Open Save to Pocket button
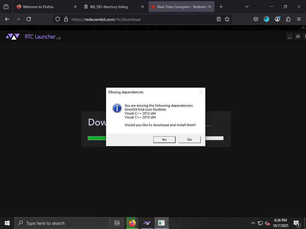The height and width of the screenshot is (229, 306). [x=256, y=19]
